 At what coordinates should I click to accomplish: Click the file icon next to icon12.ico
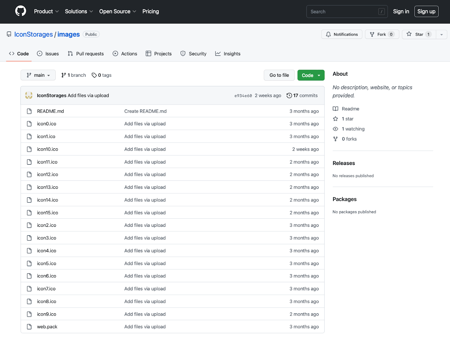click(29, 175)
